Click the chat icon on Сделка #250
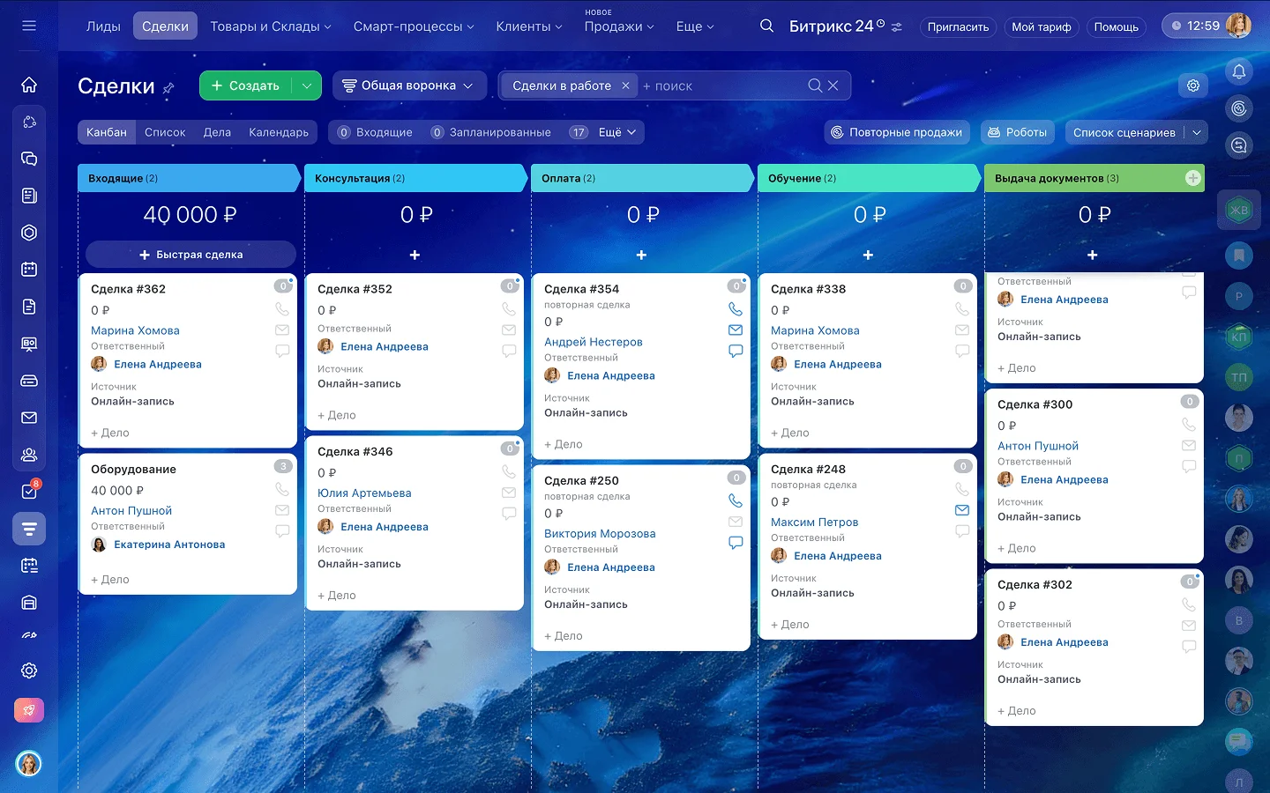Screen dimensions: 1270x793 pos(736,543)
